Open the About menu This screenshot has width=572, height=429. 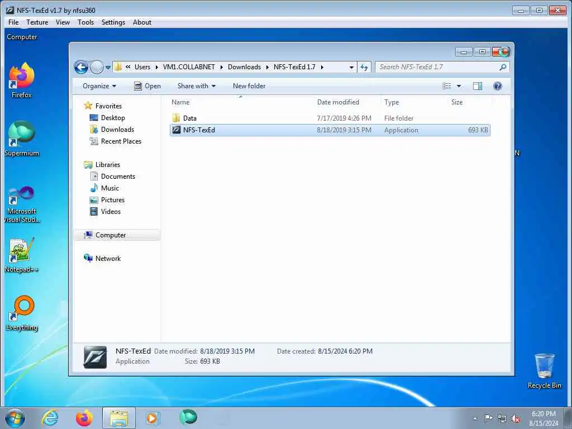142,22
